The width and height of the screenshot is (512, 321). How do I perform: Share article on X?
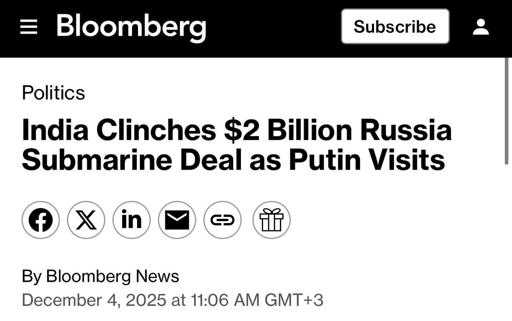tap(86, 220)
